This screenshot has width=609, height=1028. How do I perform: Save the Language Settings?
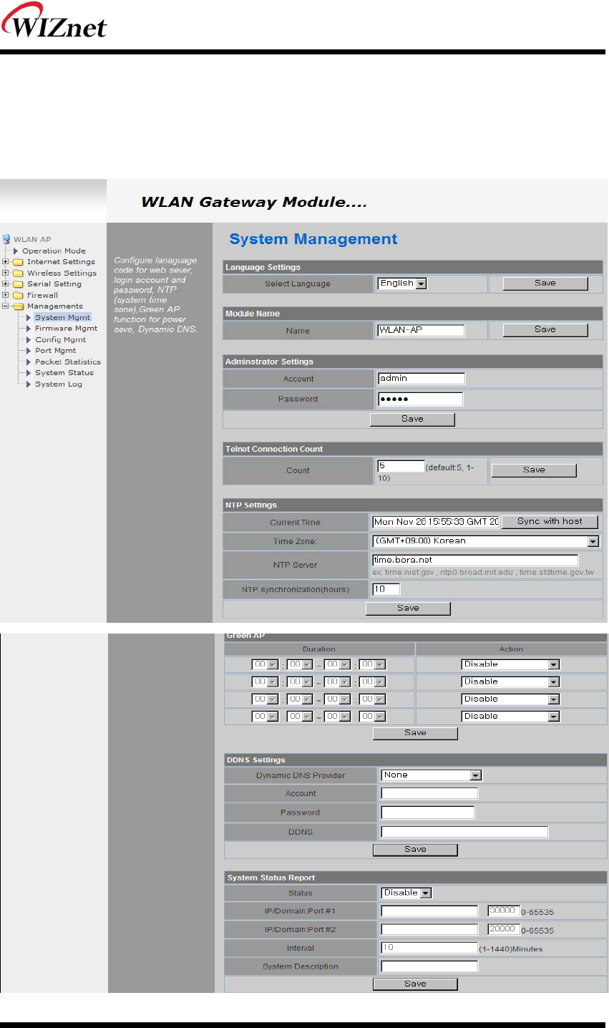click(545, 283)
